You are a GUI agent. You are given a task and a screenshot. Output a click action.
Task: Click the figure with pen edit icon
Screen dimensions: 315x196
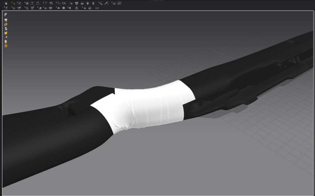coord(19,8)
